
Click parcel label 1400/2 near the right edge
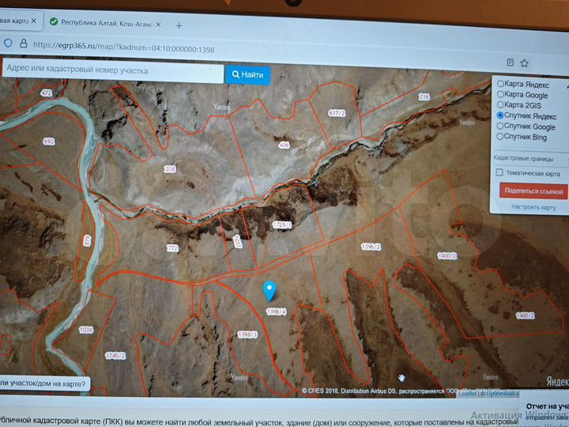525,316
